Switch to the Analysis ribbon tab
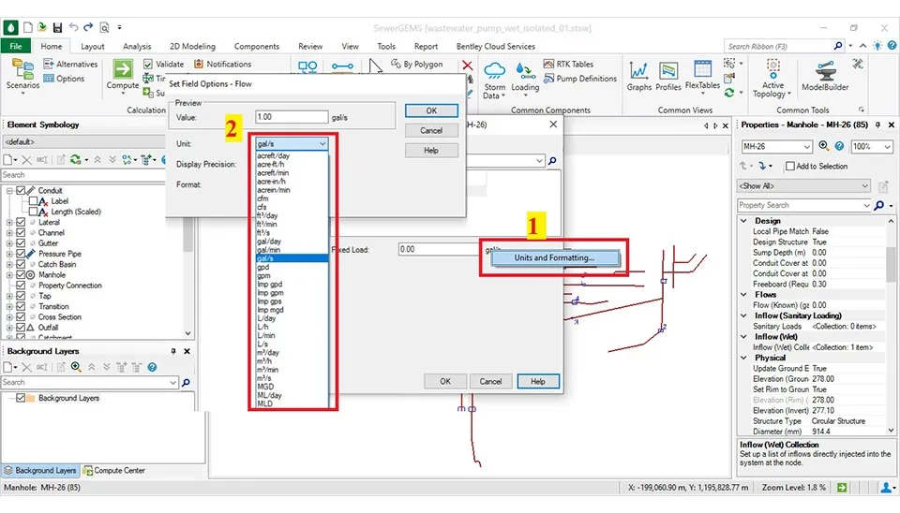The width and height of the screenshot is (900, 513). [x=137, y=46]
